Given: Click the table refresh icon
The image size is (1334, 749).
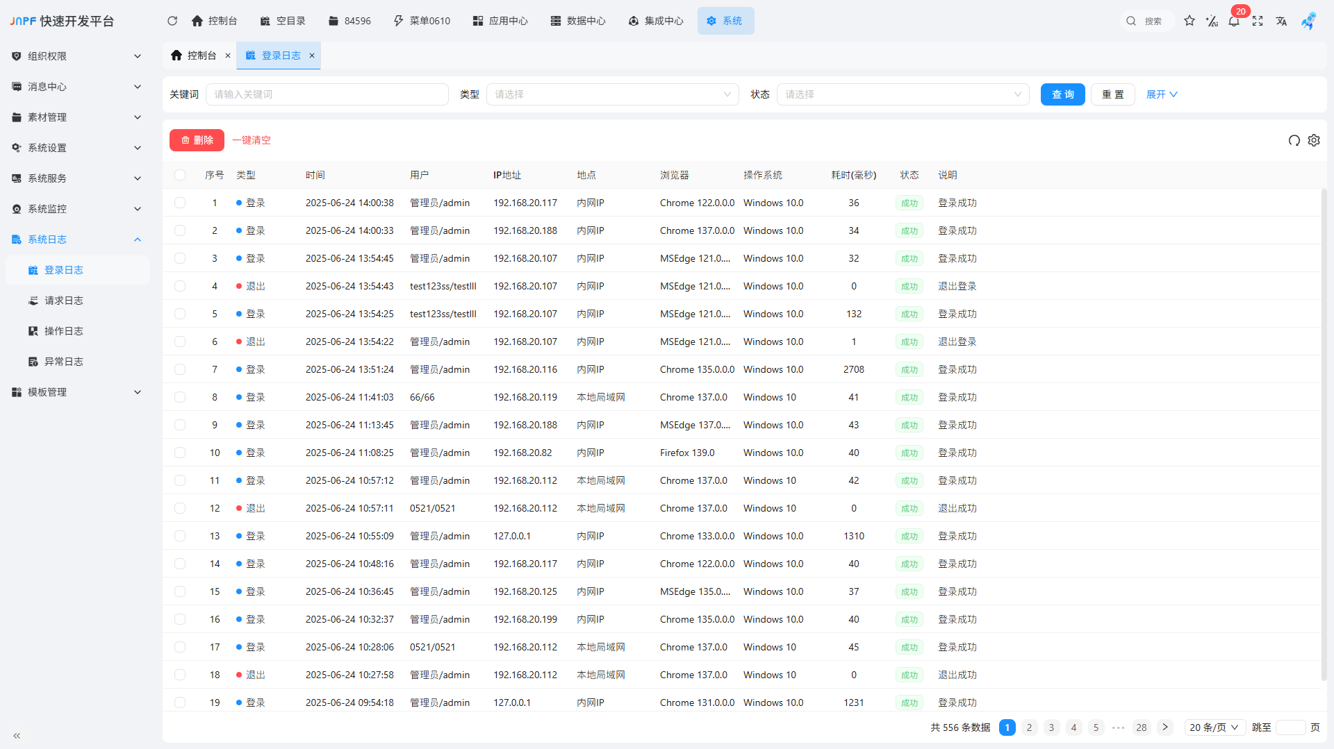Looking at the screenshot, I should pyautogui.click(x=1294, y=140).
